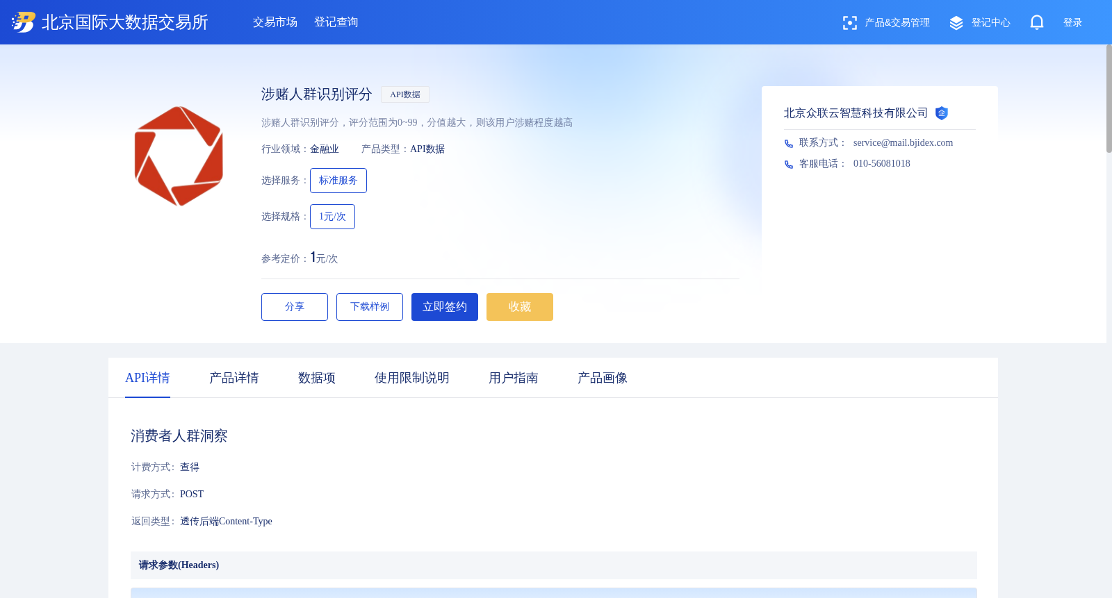Viewport: 1112px width, 598px height.
Task: Open 登记中心 menu text
Action: (991, 23)
